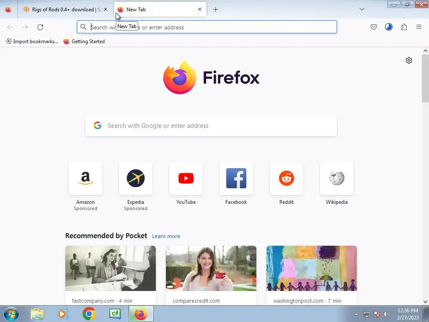Expand the list all tabs chevron
429x322 pixels.
pos(362,9)
